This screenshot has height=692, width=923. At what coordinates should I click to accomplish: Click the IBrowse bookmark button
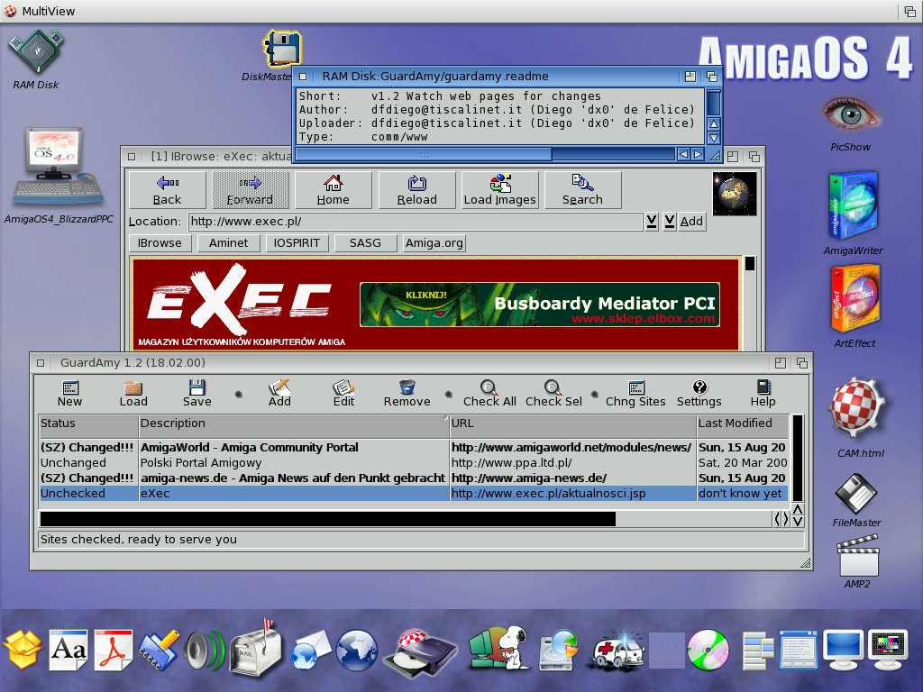[160, 243]
